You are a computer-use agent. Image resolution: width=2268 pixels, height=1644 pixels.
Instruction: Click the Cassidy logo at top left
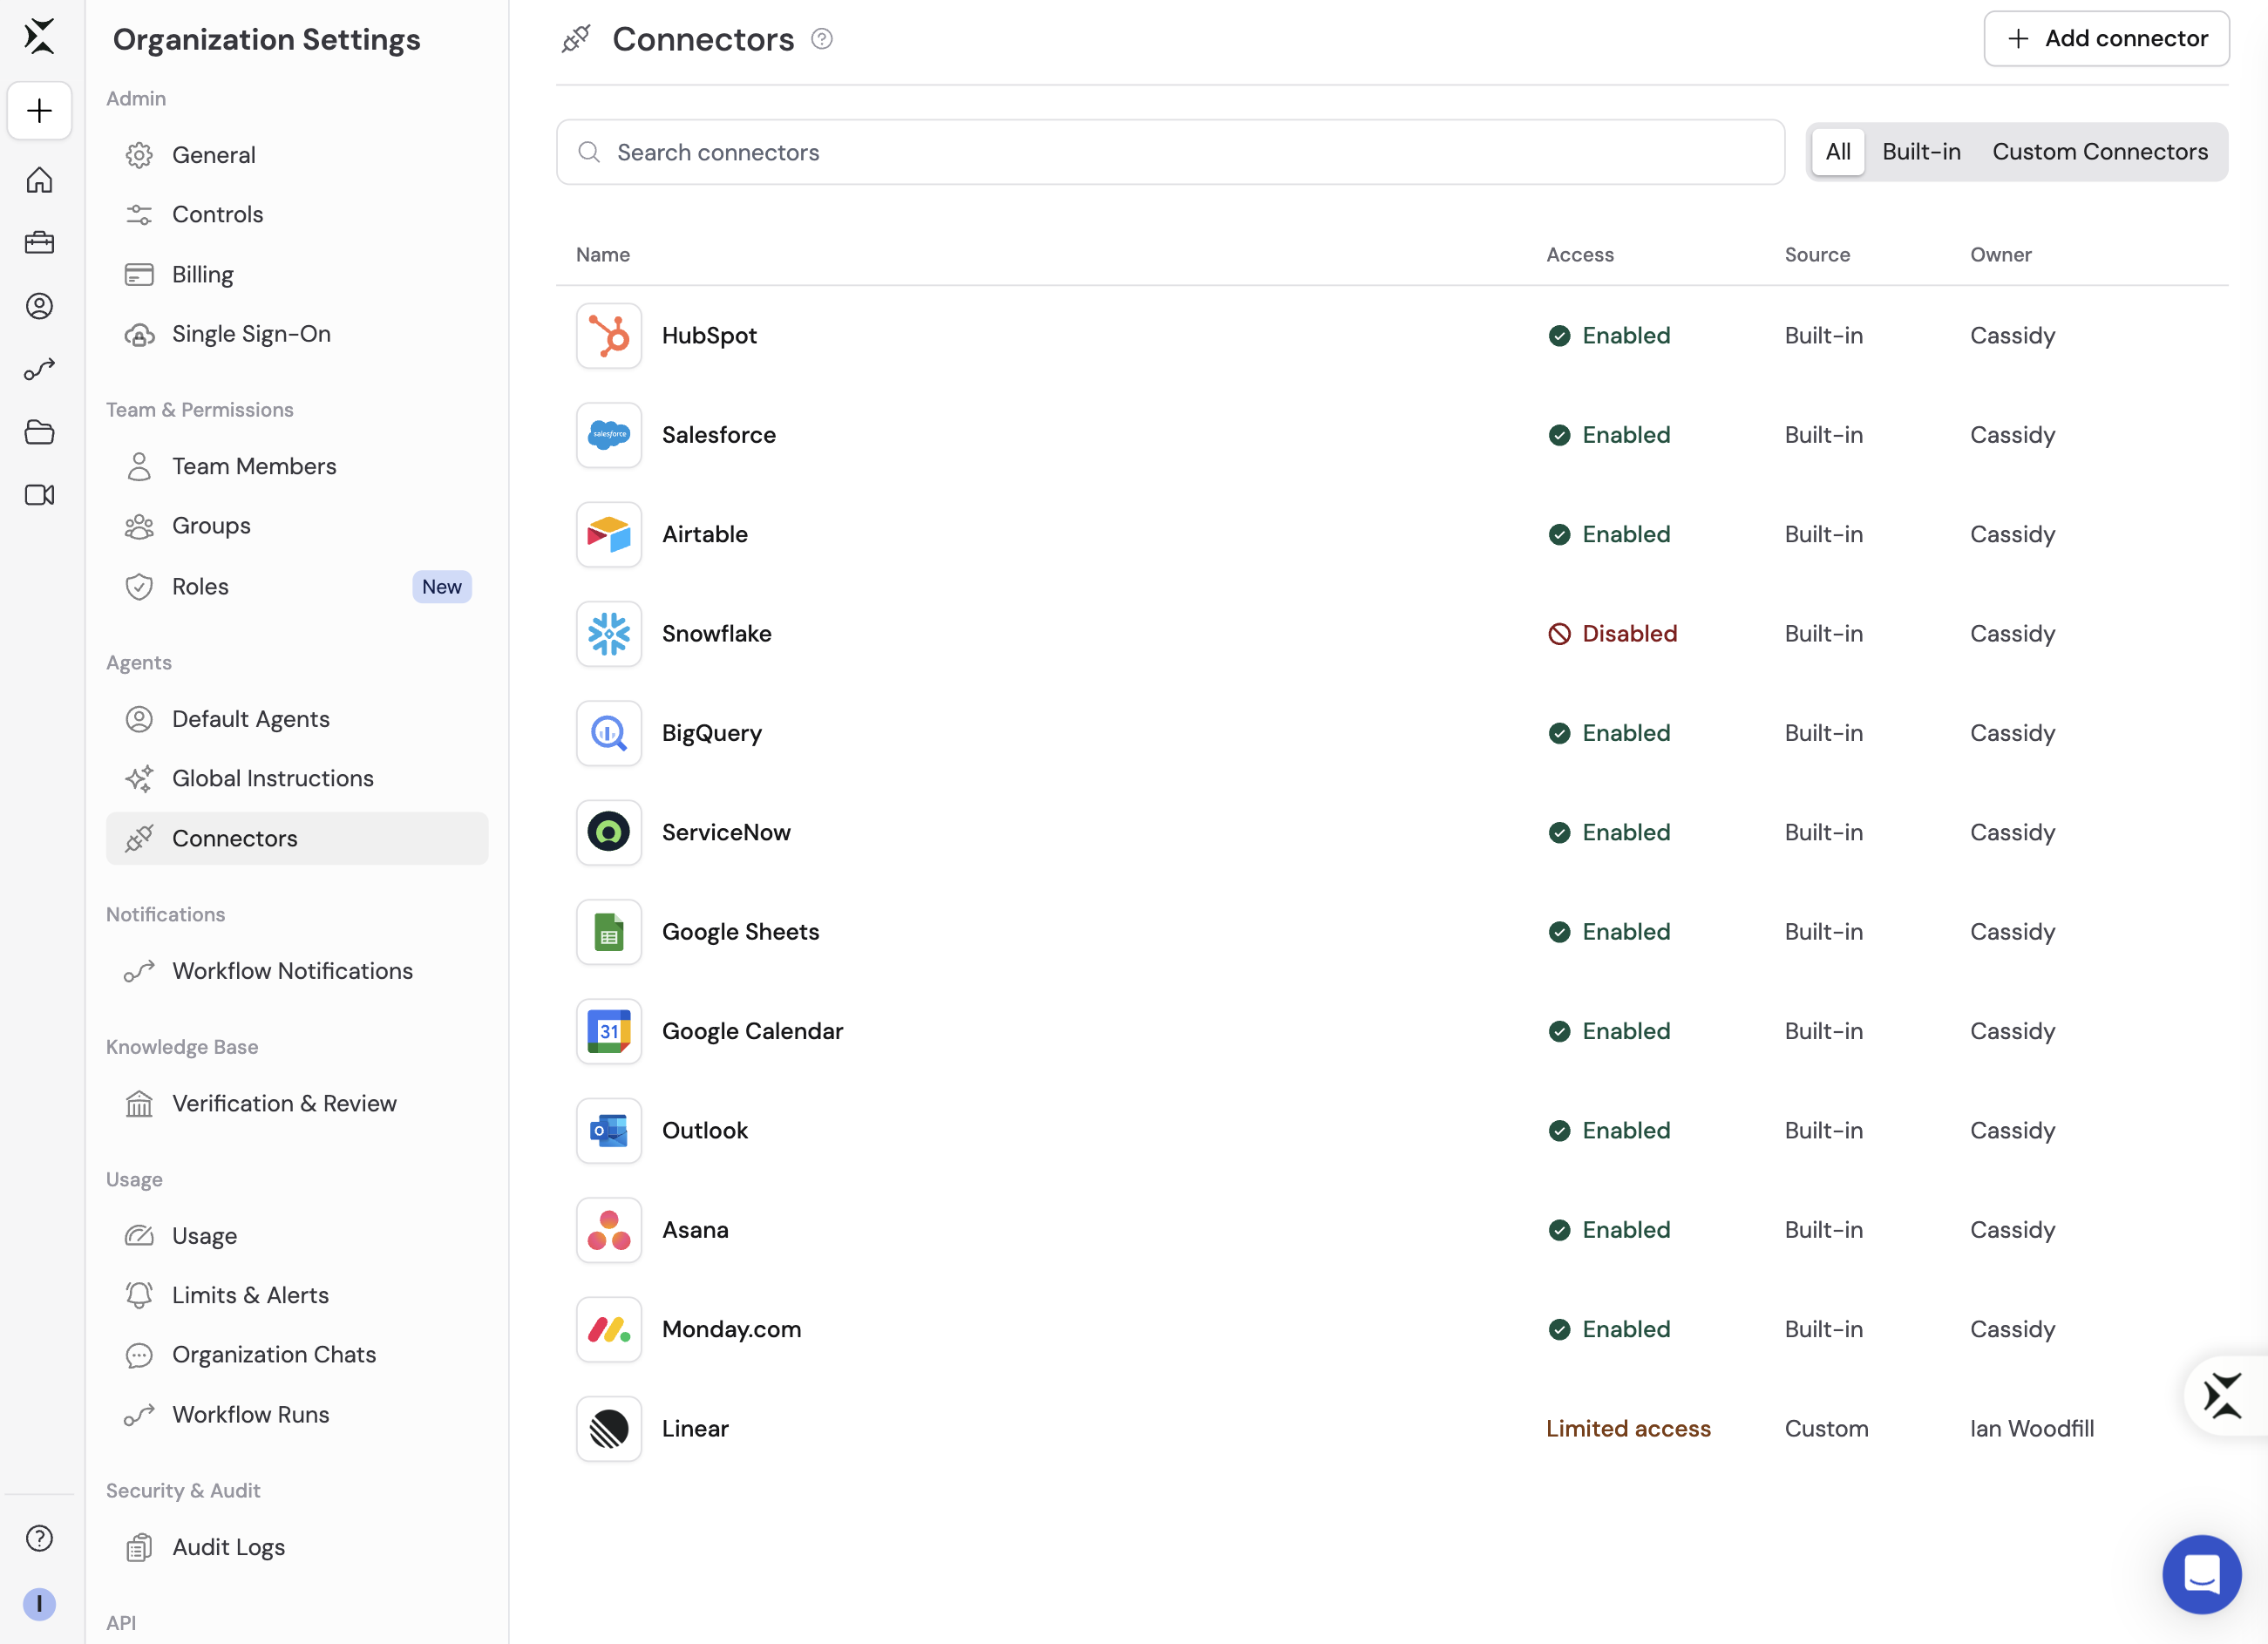(39, 36)
